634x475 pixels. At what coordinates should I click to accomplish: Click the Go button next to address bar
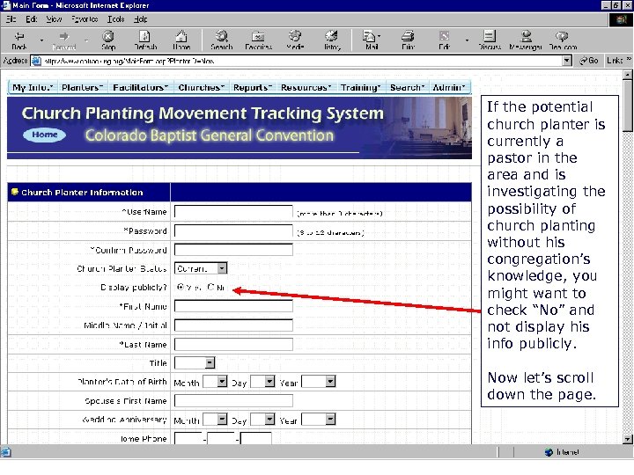pyautogui.click(x=589, y=61)
